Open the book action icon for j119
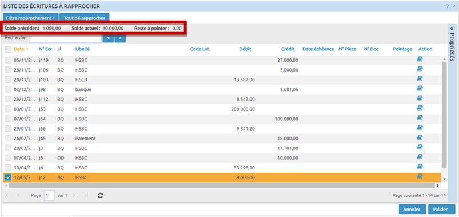Viewport: 459px width, 217px height. (x=420, y=60)
